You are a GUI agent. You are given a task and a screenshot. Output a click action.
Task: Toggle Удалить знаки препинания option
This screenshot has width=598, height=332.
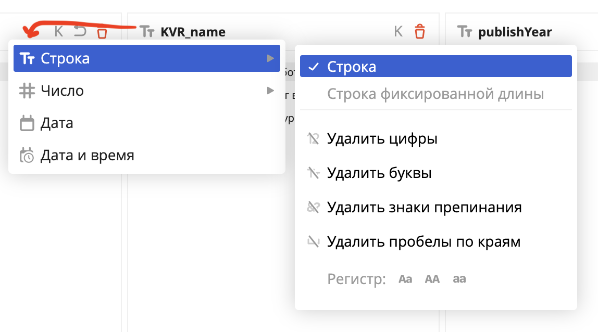424,208
